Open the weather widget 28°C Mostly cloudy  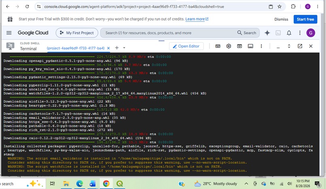pyautogui.click(x=216, y=184)
